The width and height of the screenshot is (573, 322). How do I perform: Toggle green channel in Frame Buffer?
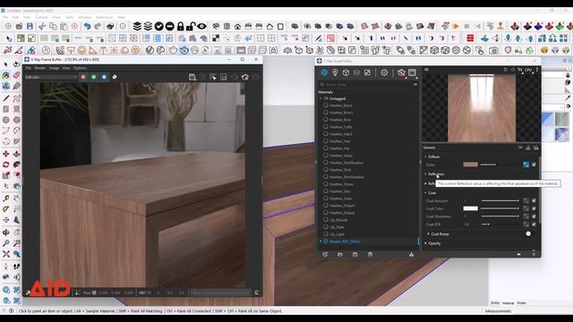coord(93,77)
